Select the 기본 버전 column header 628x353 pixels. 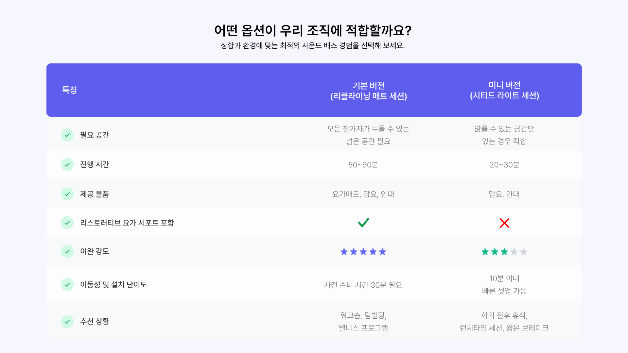click(x=369, y=91)
